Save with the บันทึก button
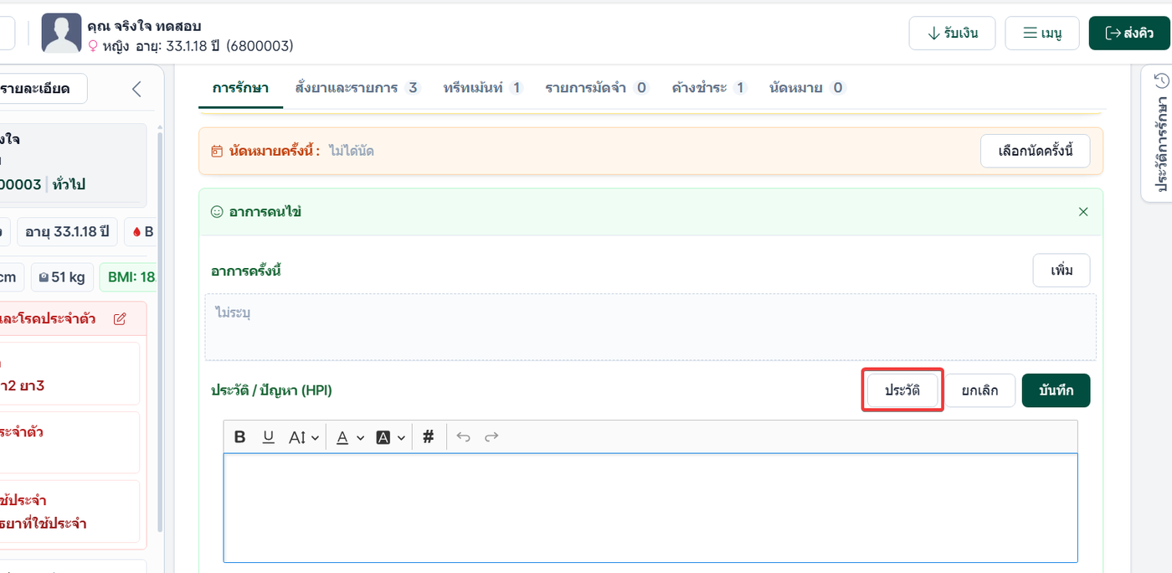The height and width of the screenshot is (573, 1172). pyautogui.click(x=1056, y=390)
